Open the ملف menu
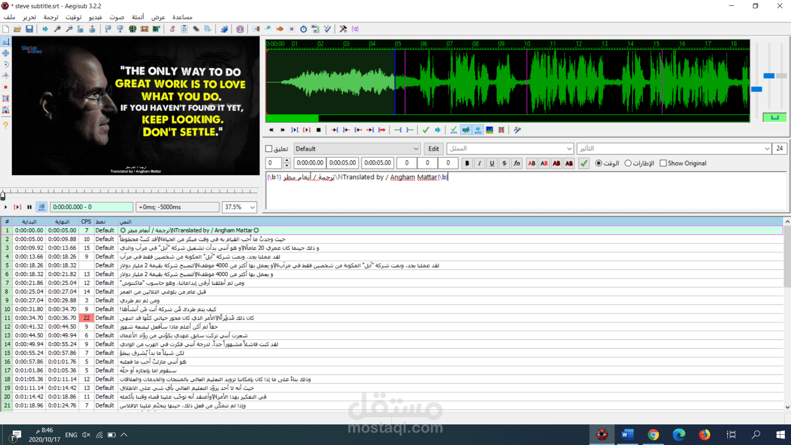Screen dimensions: 791x445 pos(9,17)
